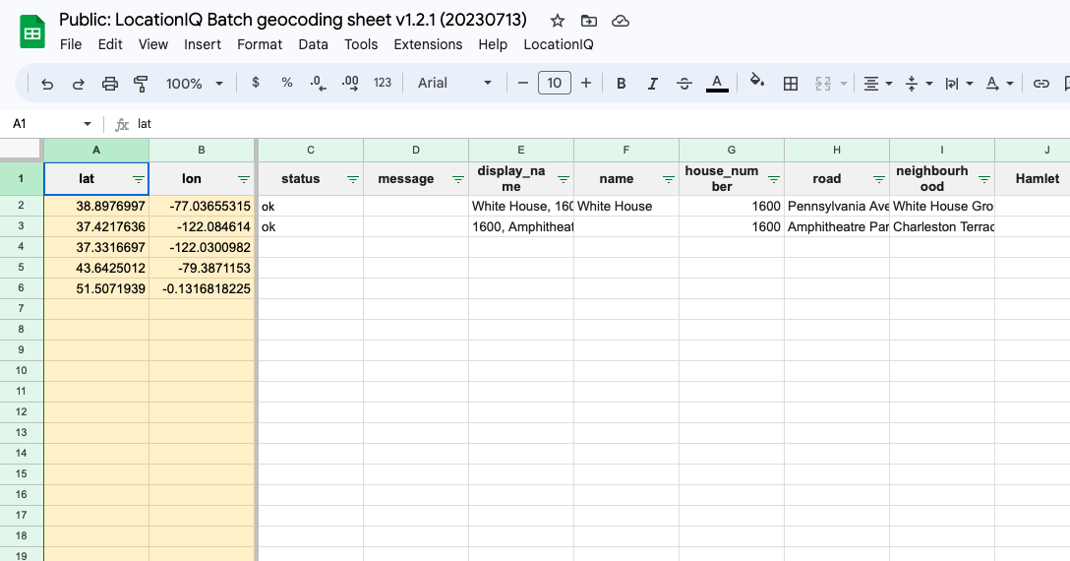Expand the merge cells options arrow

pyautogui.click(x=844, y=84)
